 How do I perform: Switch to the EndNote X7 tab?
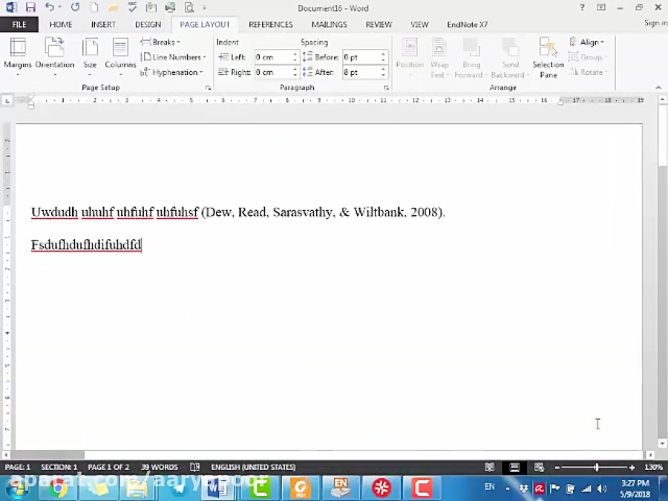click(467, 24)
